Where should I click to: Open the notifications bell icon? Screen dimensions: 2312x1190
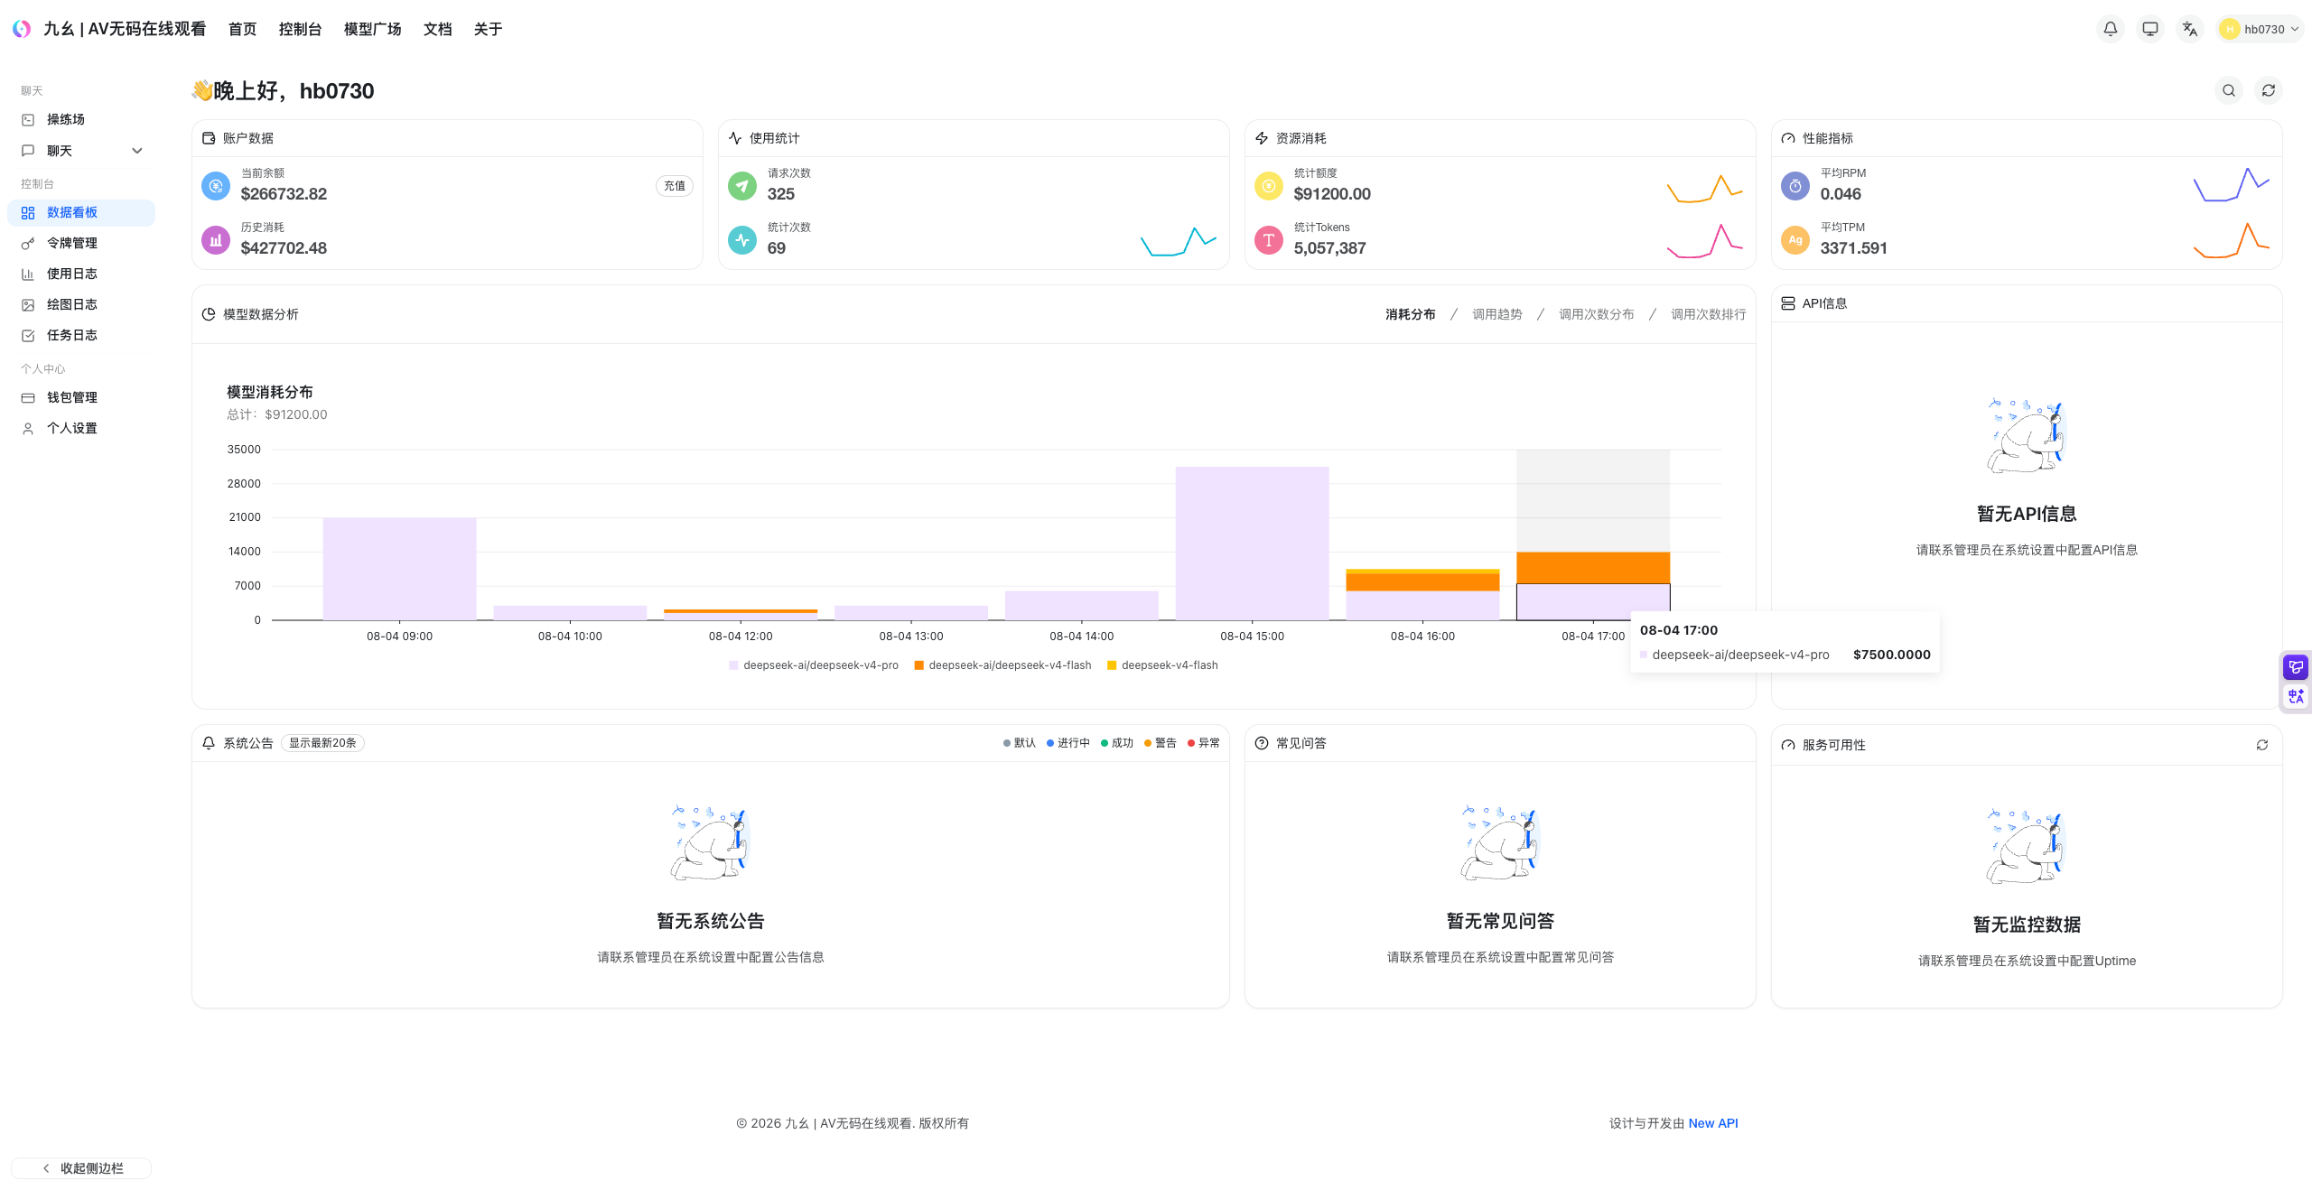(x=2110, y=29)
